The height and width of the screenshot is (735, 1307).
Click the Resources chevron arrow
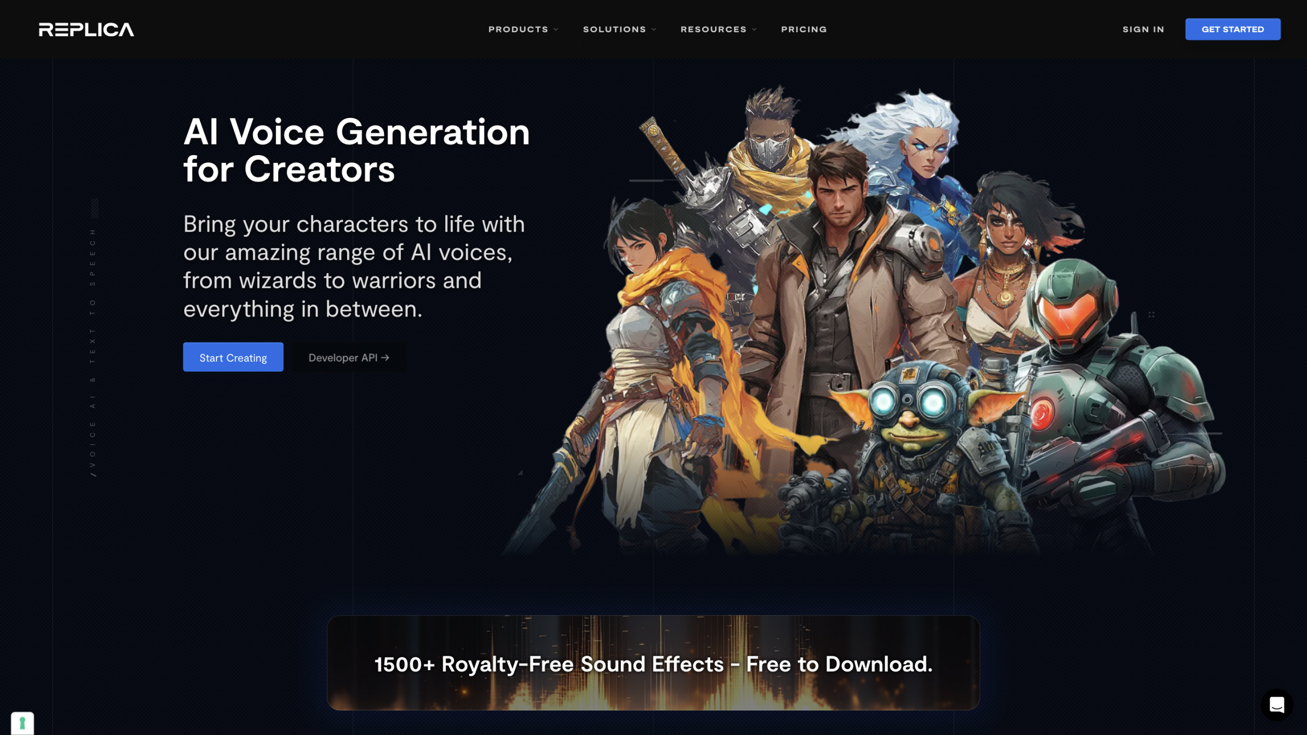(x=755, y=30)
